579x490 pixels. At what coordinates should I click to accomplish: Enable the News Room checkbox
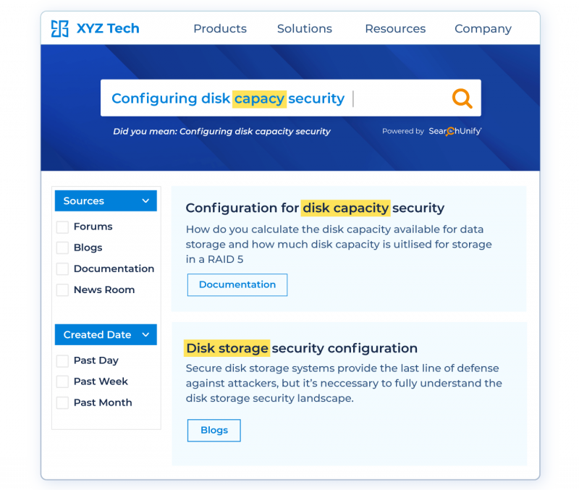[62, 290]
